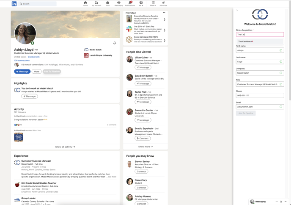The width and height of the screenshot is (291, 205).
Task: Message Samantha Deisler
Action: 143,120
